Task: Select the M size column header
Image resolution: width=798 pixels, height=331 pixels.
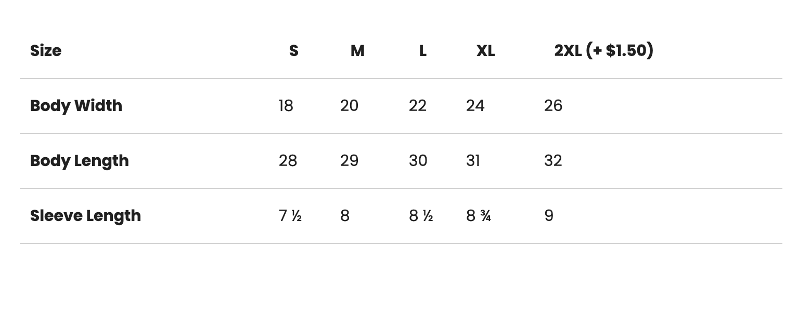Action: [357, 51]
